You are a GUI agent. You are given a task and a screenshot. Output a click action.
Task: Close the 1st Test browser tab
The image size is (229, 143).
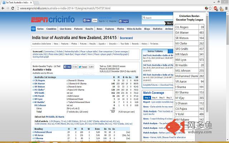click(31, 3)
